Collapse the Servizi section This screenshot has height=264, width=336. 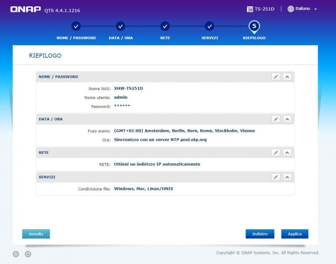287,177
